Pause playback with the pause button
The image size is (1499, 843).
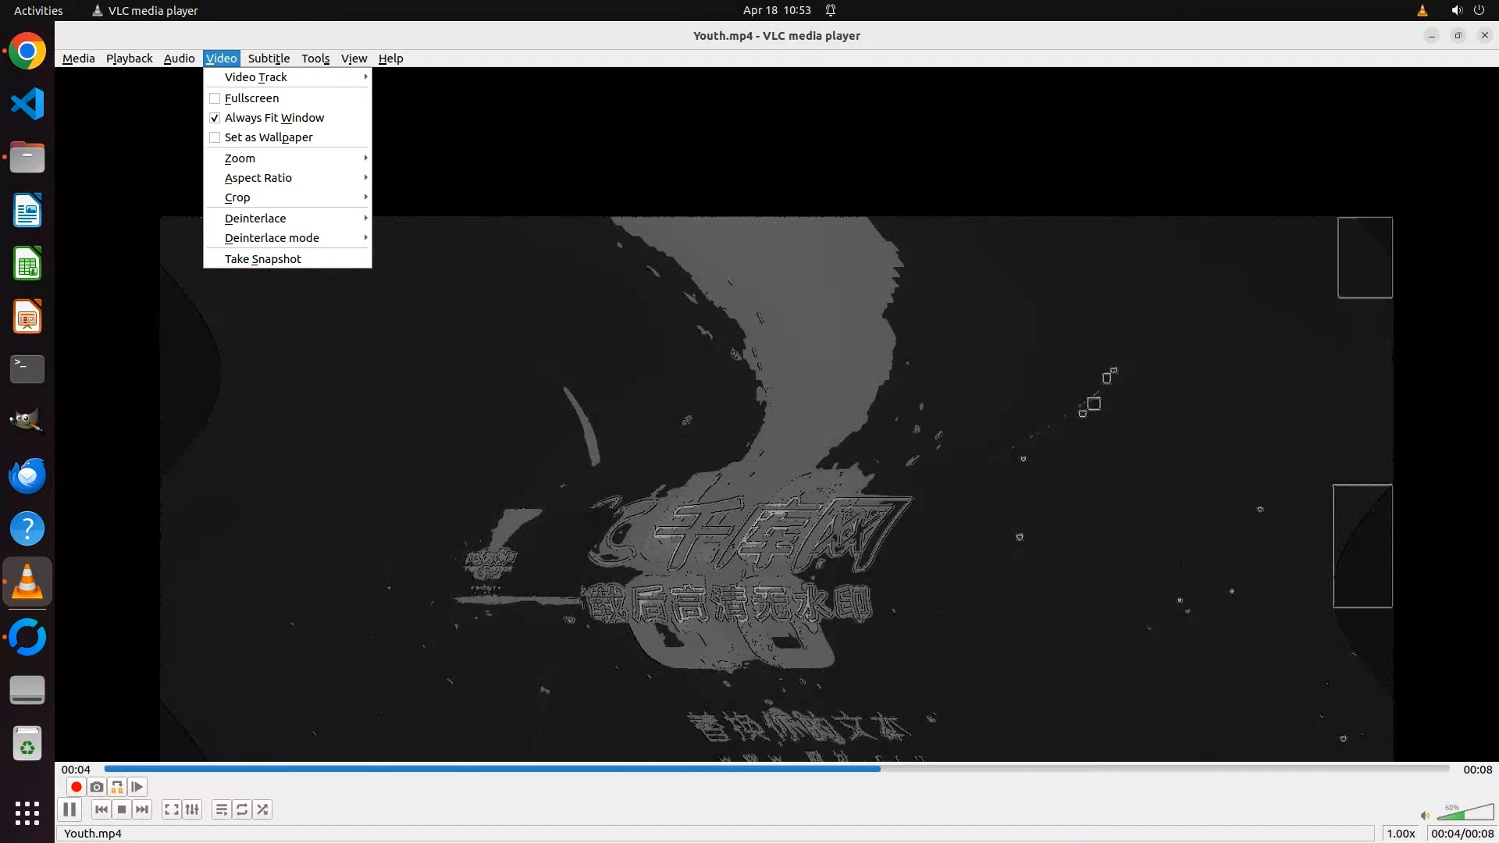(x=69, y=809)
